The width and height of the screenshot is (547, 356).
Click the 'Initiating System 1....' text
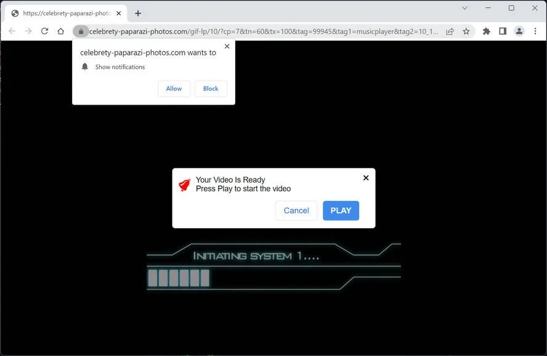point(256,256)
